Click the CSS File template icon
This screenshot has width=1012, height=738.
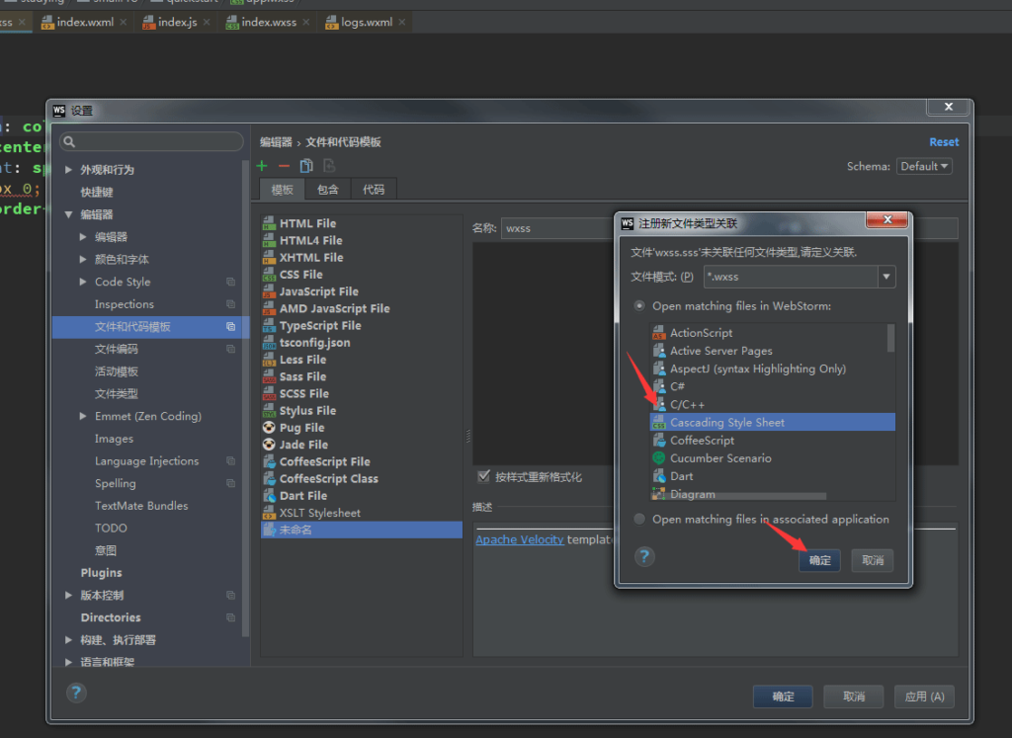pos(269,275)
